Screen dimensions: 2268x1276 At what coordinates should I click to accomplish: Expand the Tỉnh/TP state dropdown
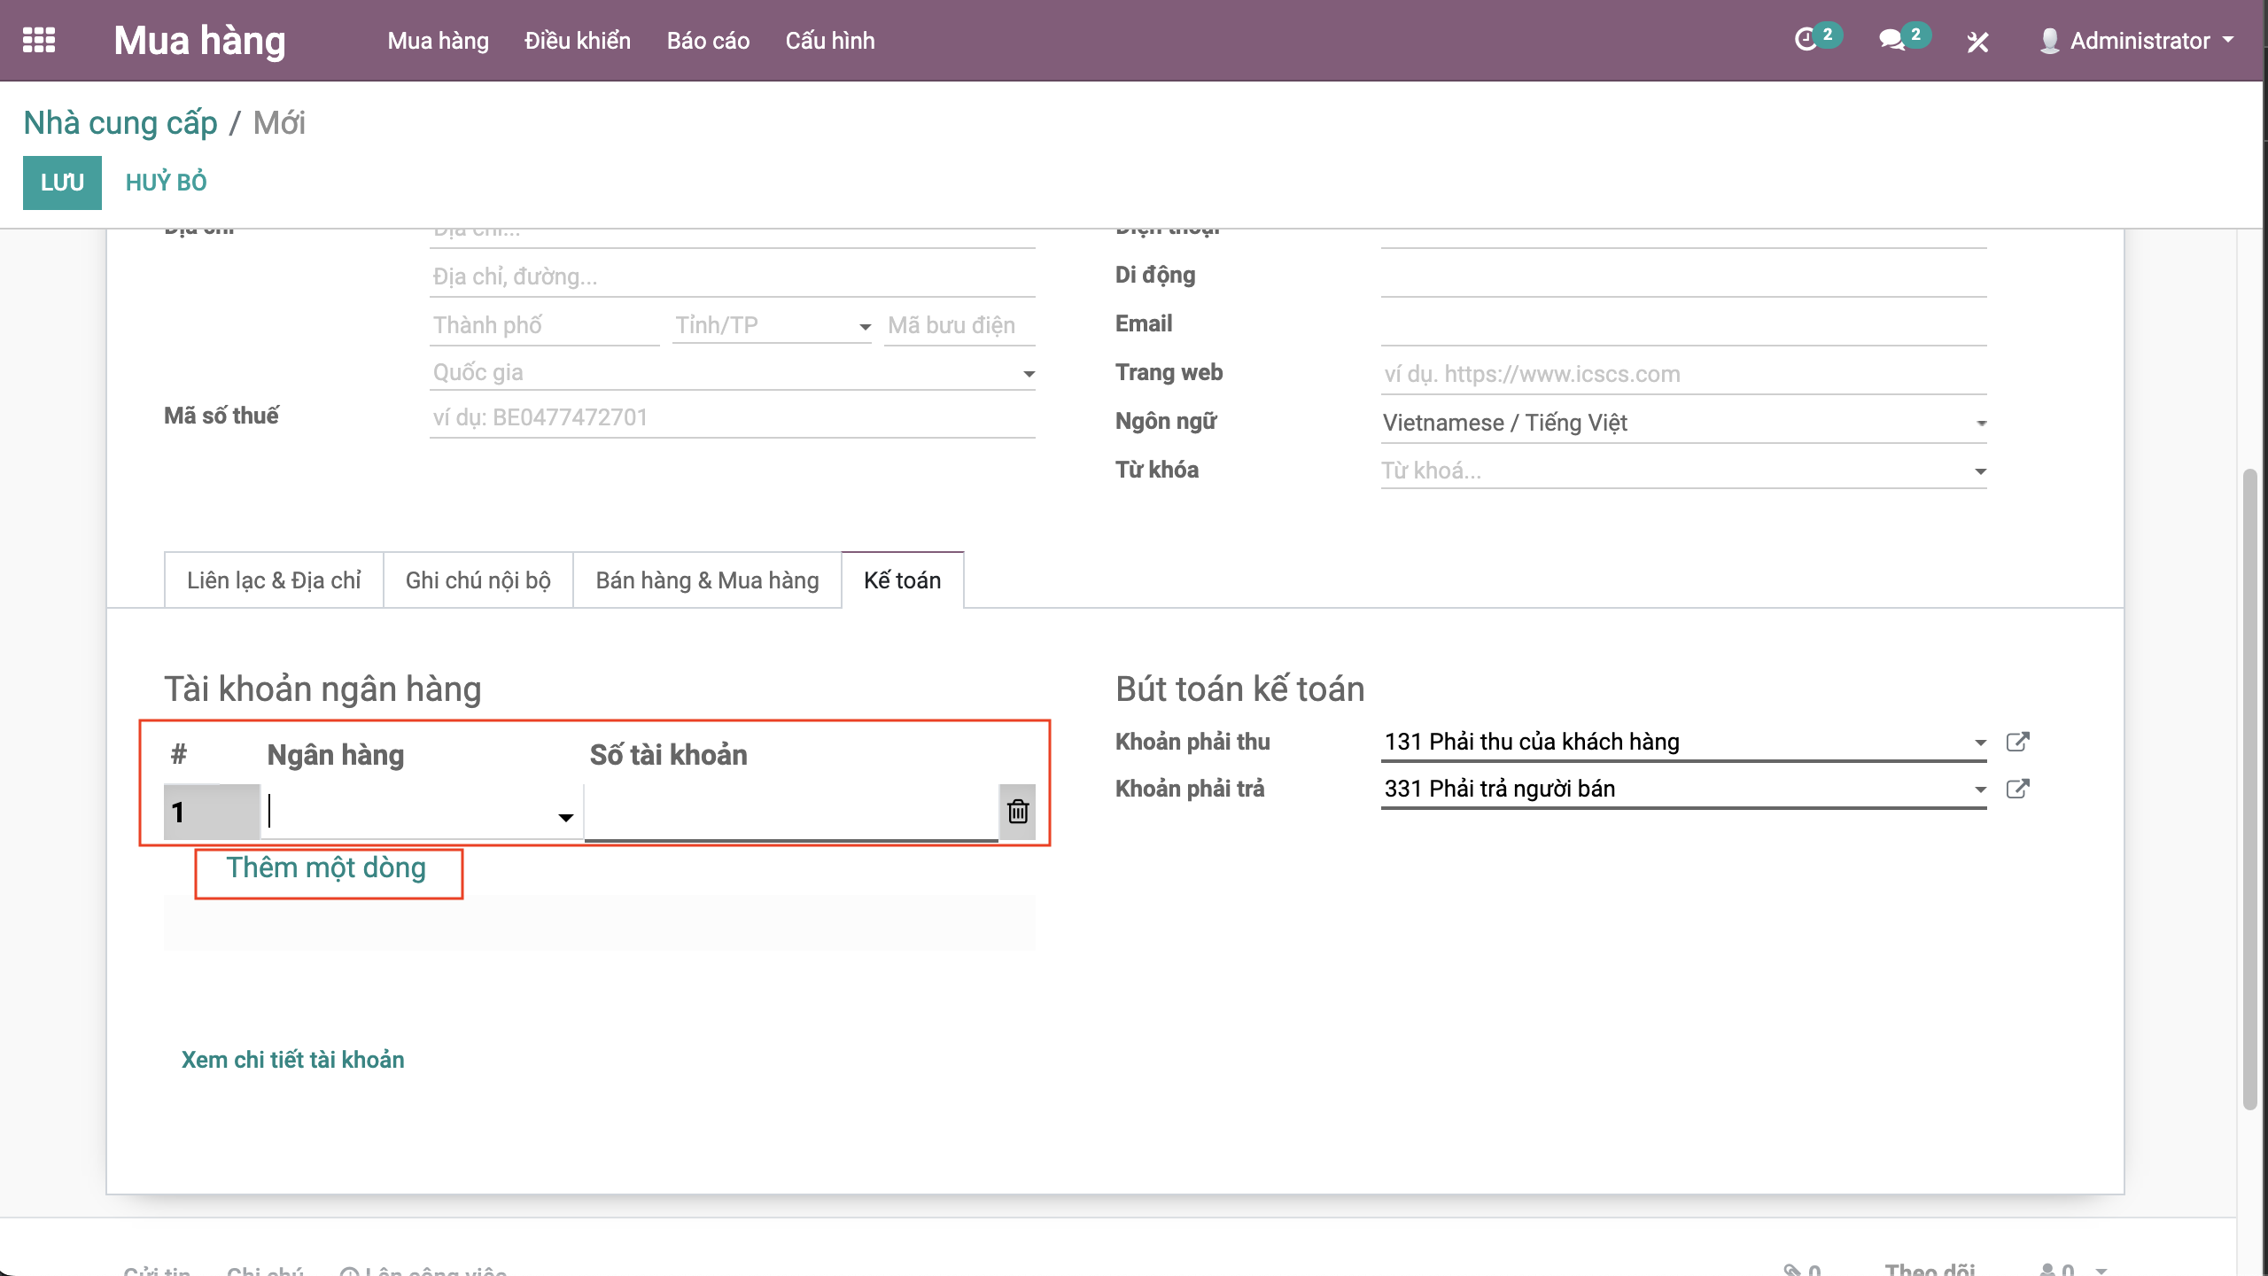865,327
